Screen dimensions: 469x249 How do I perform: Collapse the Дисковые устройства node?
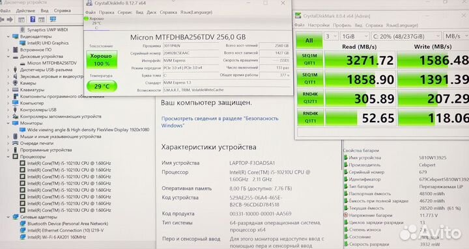[8, 57]
